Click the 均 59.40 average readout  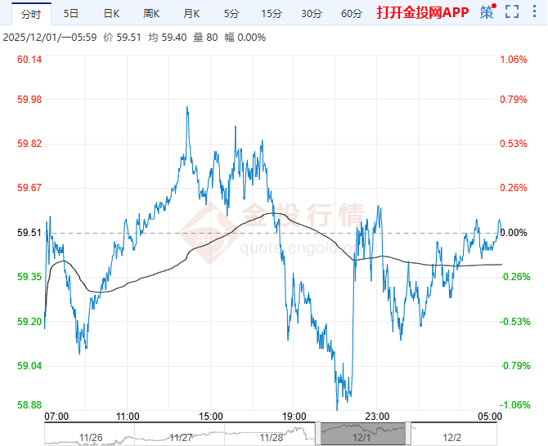(x=168, y=38)
